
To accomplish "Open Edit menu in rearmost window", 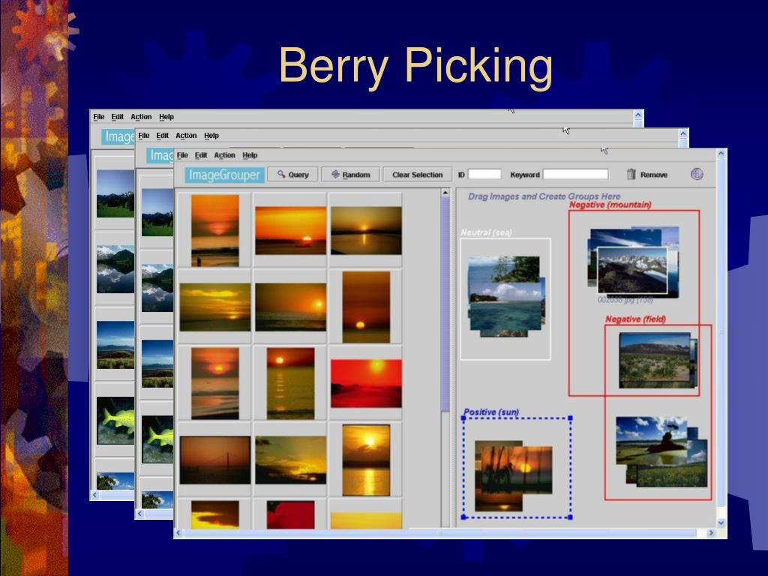I will [117, 117].
